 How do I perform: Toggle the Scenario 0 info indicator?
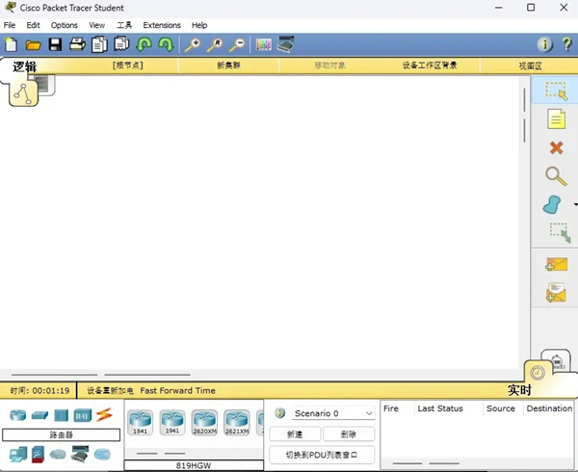(280, 413)
